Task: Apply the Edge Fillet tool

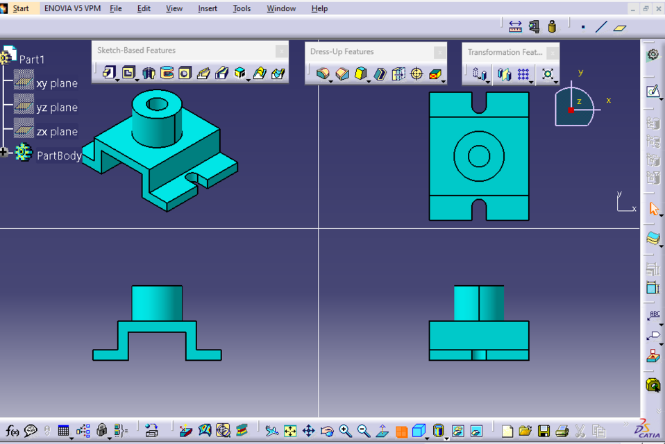Action: [x=323, y=73]
